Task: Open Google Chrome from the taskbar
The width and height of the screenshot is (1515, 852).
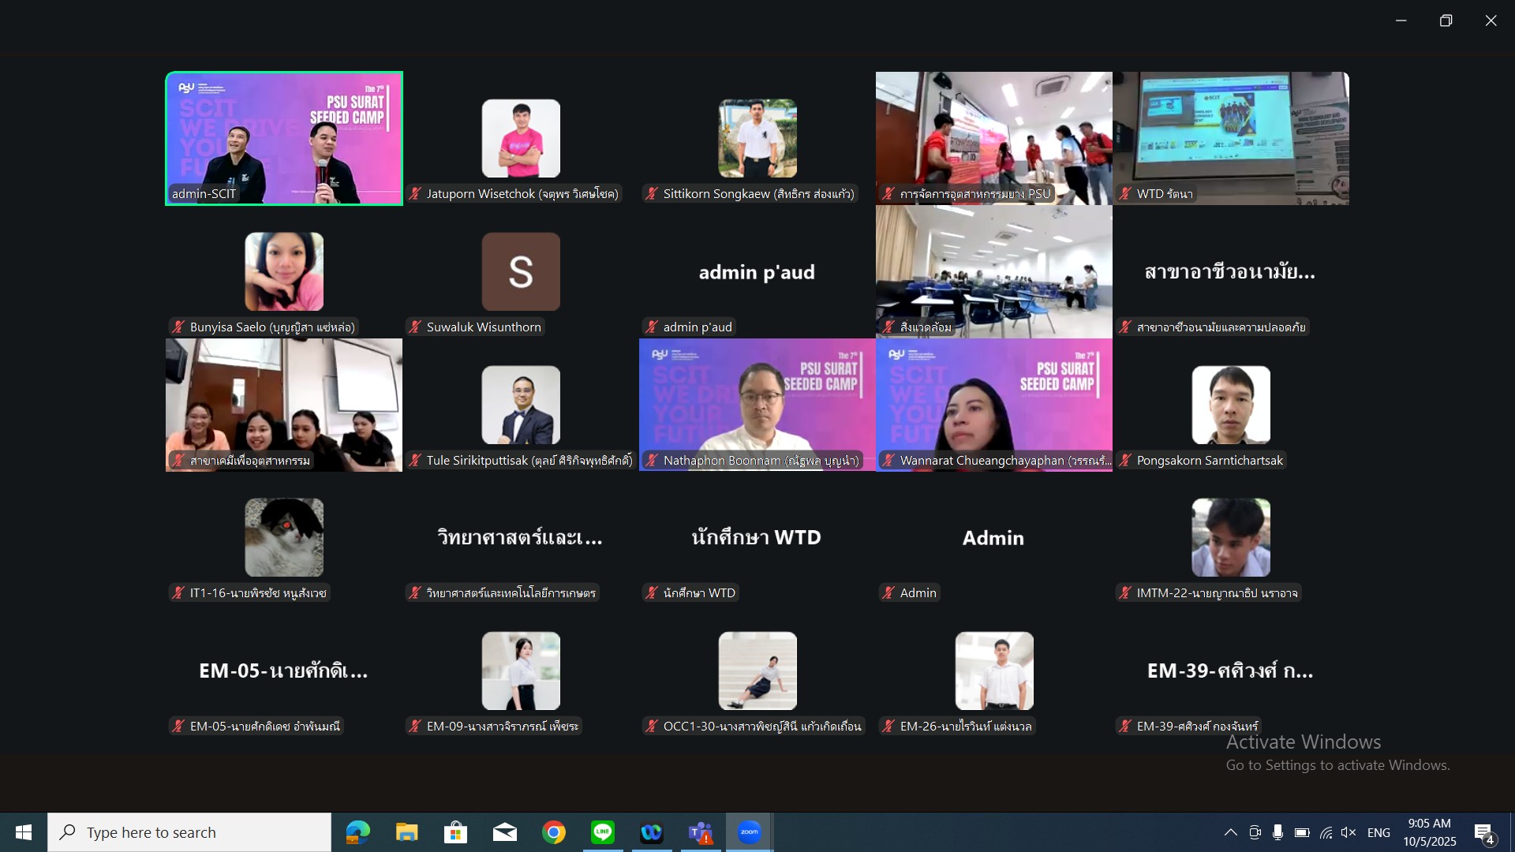Action: [x=554, y=832]
